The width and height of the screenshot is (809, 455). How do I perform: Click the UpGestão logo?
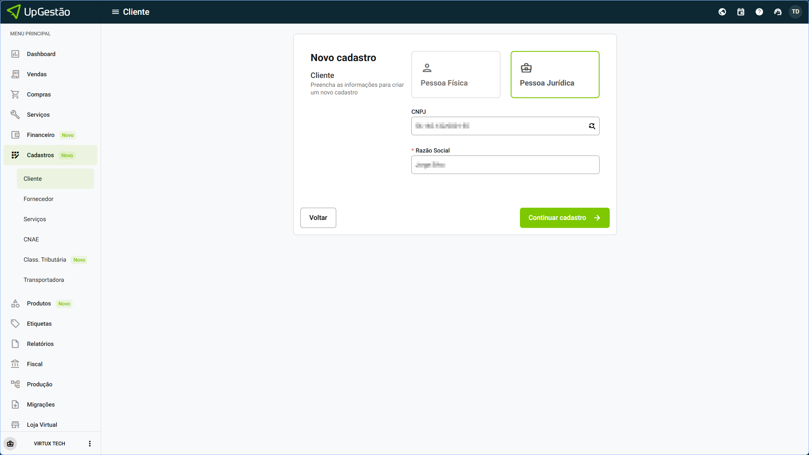pos(39,12)
